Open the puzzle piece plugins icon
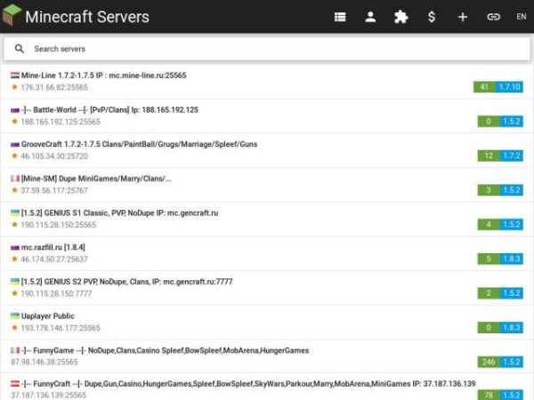The height and width of the screenshot is (400, 534). [400, 17]
